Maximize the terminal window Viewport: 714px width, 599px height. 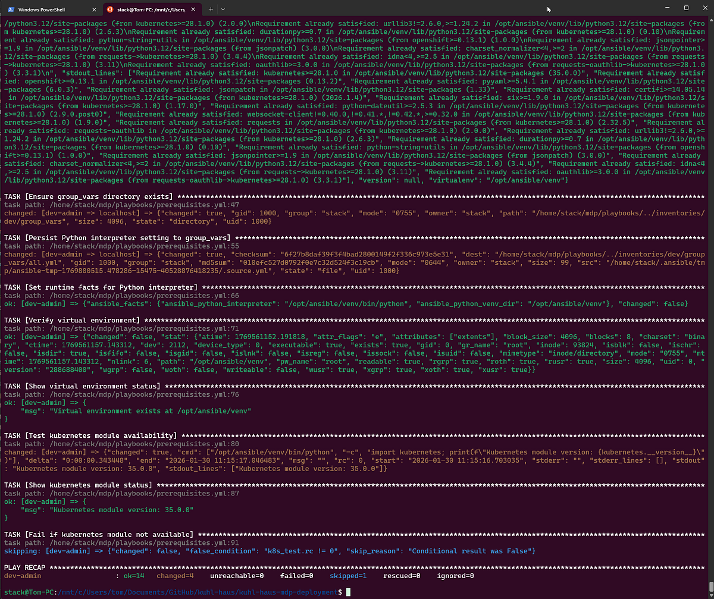coord(686,8)
